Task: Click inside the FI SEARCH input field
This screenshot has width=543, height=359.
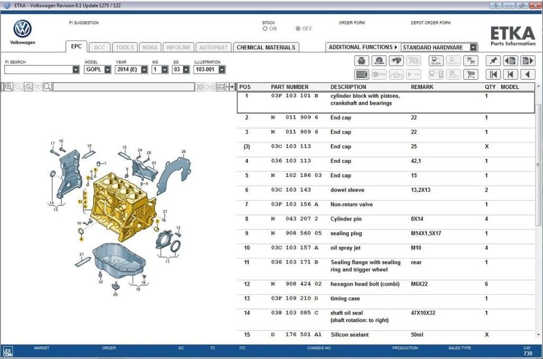Action: coord(37,69)
